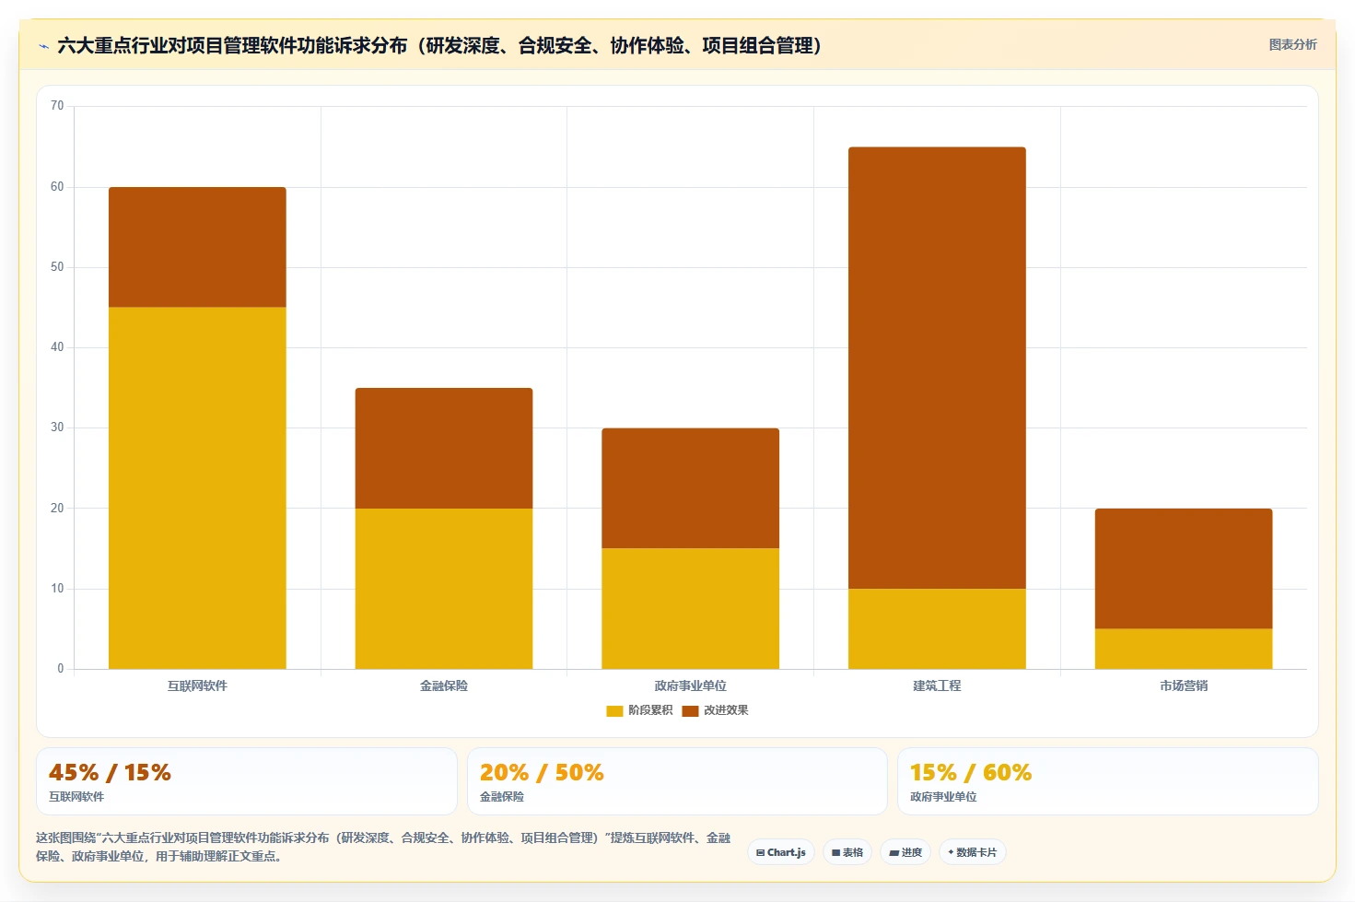Click the 政府事业单位 x-axis label
Image resolution: width=1355 pixels, height=902 pixels.
691,685
